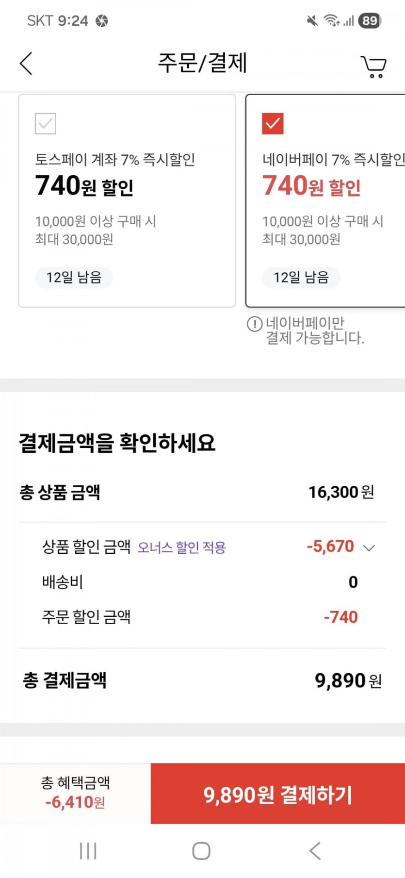Screen dimensions: 405x878
Task: Tap the battery indicator showing 89
Action: pos(370,20)
